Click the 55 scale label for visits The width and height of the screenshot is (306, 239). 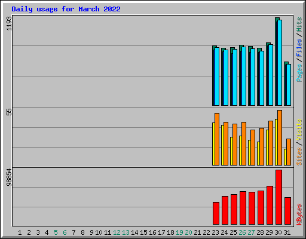tap(9, 112)
